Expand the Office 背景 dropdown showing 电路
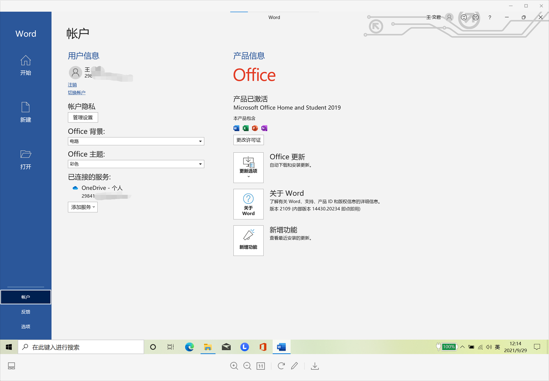This screenshot has width=549, height=381. (136, 141)
